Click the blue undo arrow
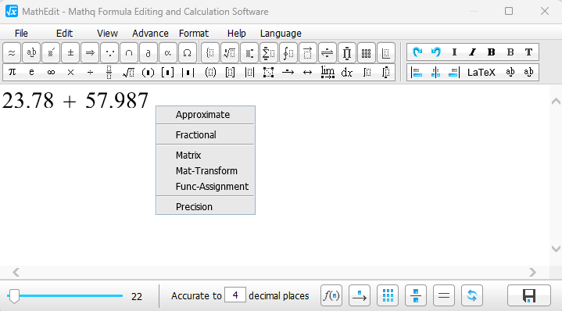Viewport: 562px width, 311px height. pos(436,52)
